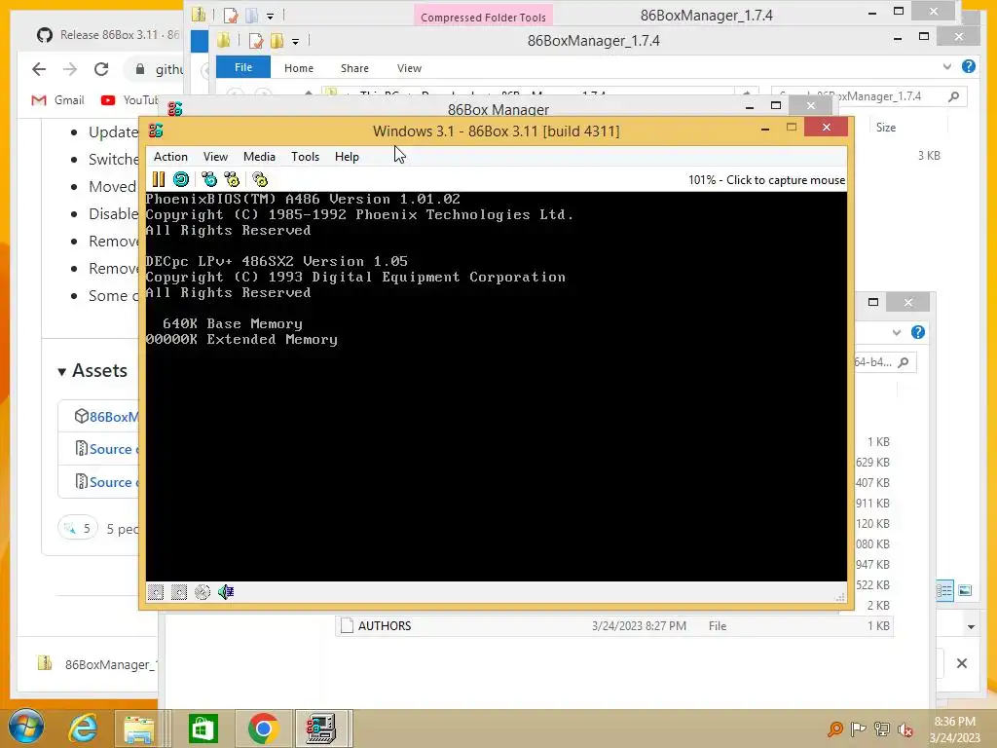Switch to the View ribbon tab in the 86BoxManager_1.7.4 Explorer window

[410, 68]
